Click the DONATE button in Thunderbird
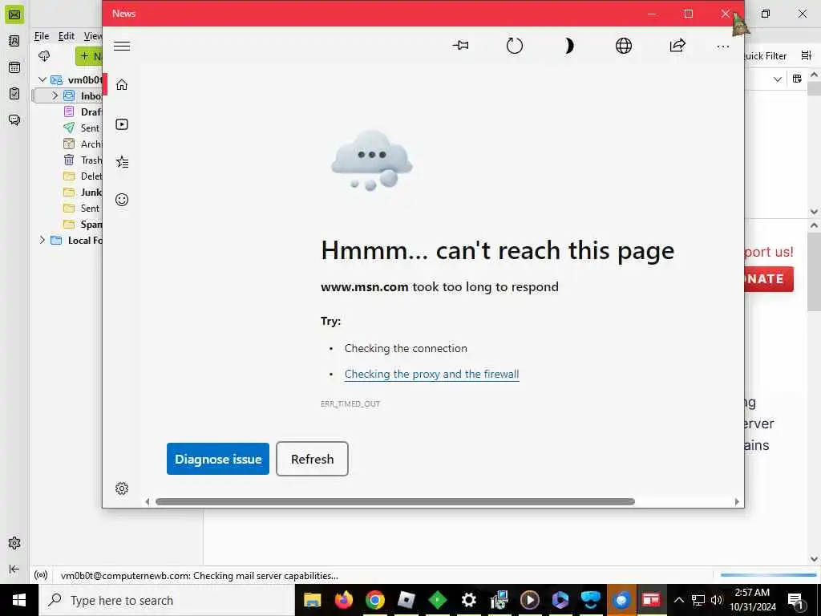The image size is (821, 616). (x=769, y=278)
